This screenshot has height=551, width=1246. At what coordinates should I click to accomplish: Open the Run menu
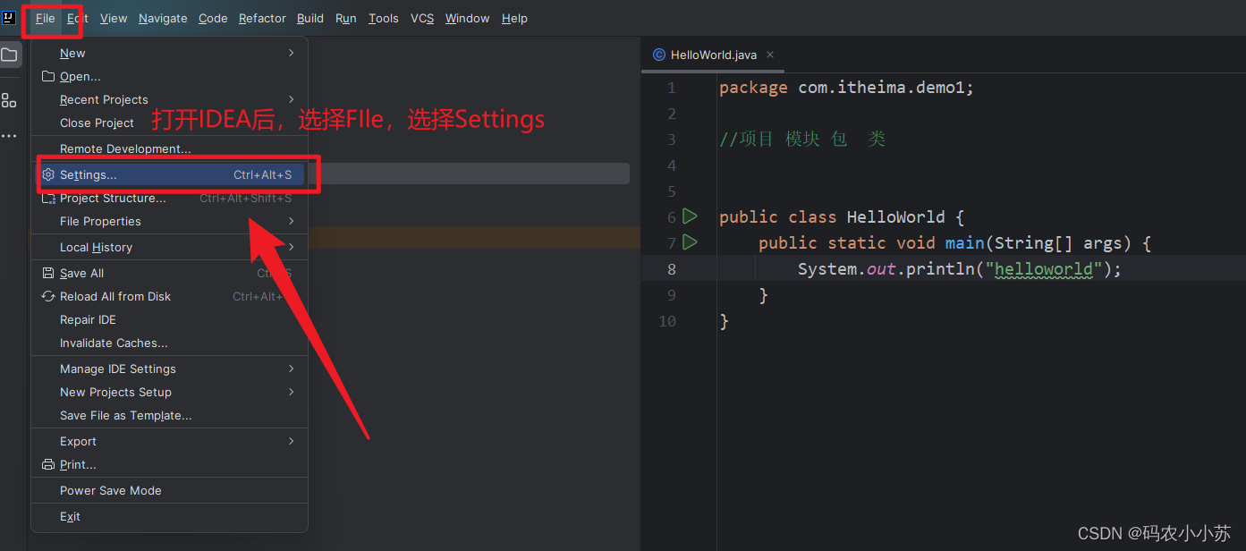tap(346, 18)
